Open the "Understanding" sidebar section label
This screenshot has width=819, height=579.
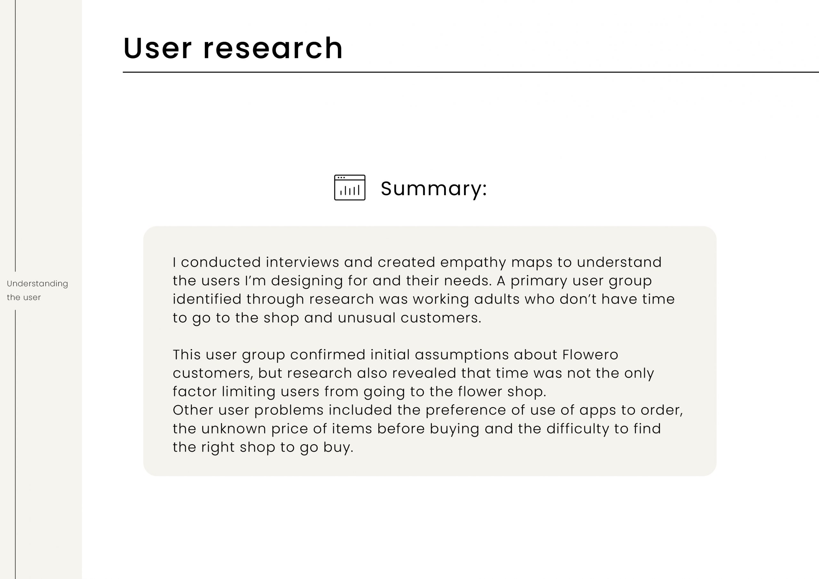37,284
